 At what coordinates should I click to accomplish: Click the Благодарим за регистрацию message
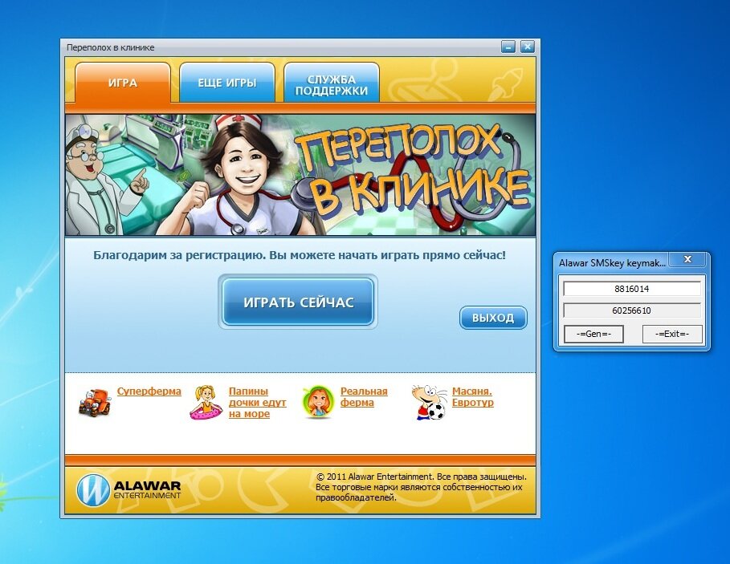pyautogui.click(x=300, y=255)
